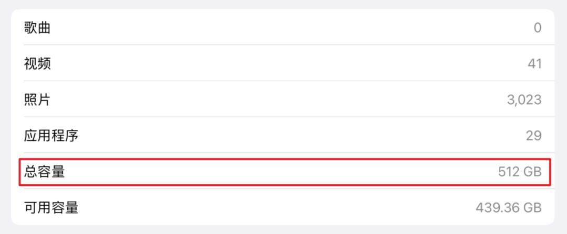This screenshot has height=234, width=567.
Task: Click the 视频 label text
Action: tap(37, 64)
